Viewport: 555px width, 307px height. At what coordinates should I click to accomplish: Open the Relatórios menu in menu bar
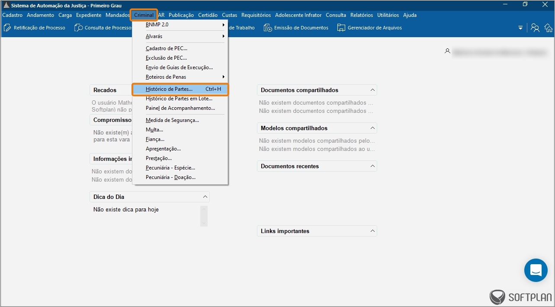coord(361,15)
